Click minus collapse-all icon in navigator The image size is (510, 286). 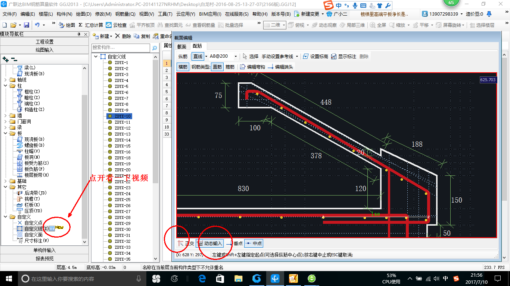pyautogui.click(x=14, y=59)
